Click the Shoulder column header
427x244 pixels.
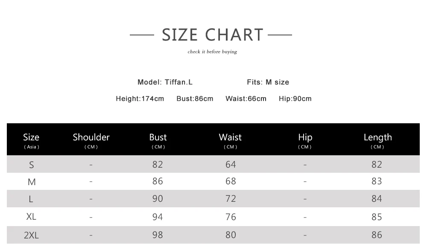91,141
